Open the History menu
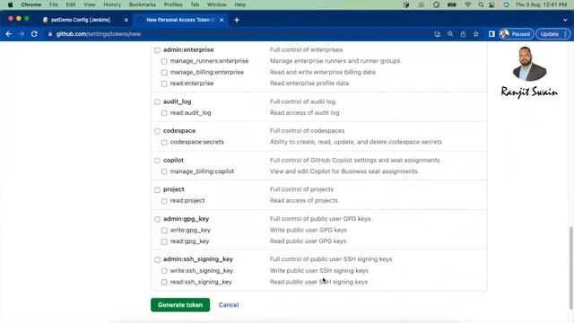Viewport: 574px width, 323px height. pos(112,4)
